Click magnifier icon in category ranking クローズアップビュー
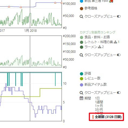128x128 pixels. 81,55
